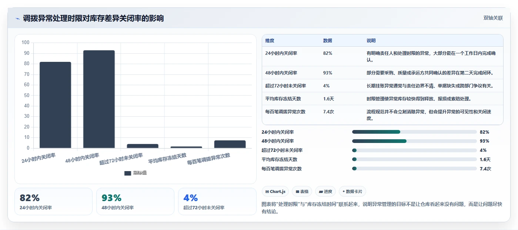Click the 82% data card
The height and width of the screenshot is (230, 518).
[53, 201]
